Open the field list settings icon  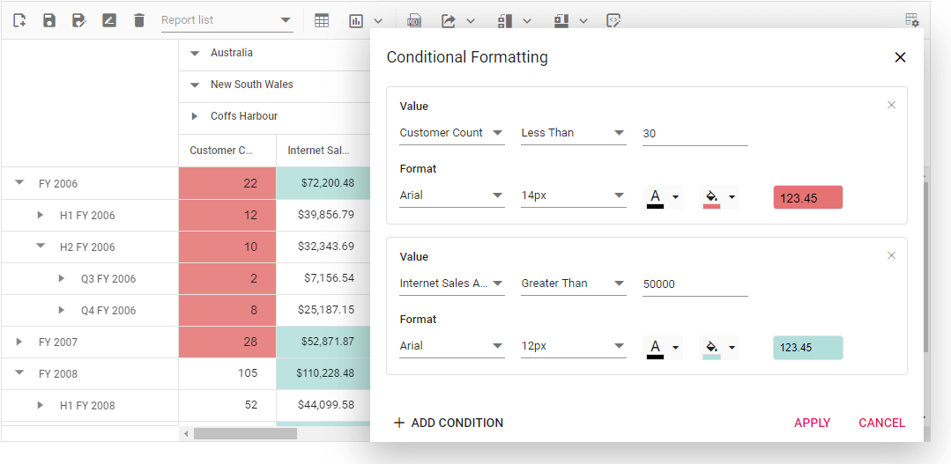click(x=912, y=20)
